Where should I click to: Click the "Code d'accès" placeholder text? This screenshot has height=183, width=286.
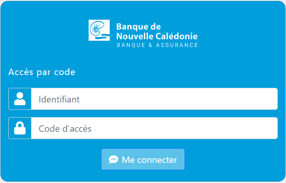[65, 129]
